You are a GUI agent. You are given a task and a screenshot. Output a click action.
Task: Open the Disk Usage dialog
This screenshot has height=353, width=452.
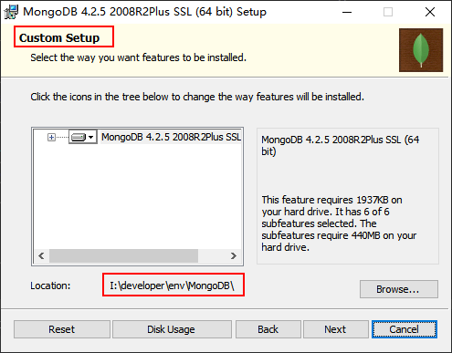coord(172,329)
